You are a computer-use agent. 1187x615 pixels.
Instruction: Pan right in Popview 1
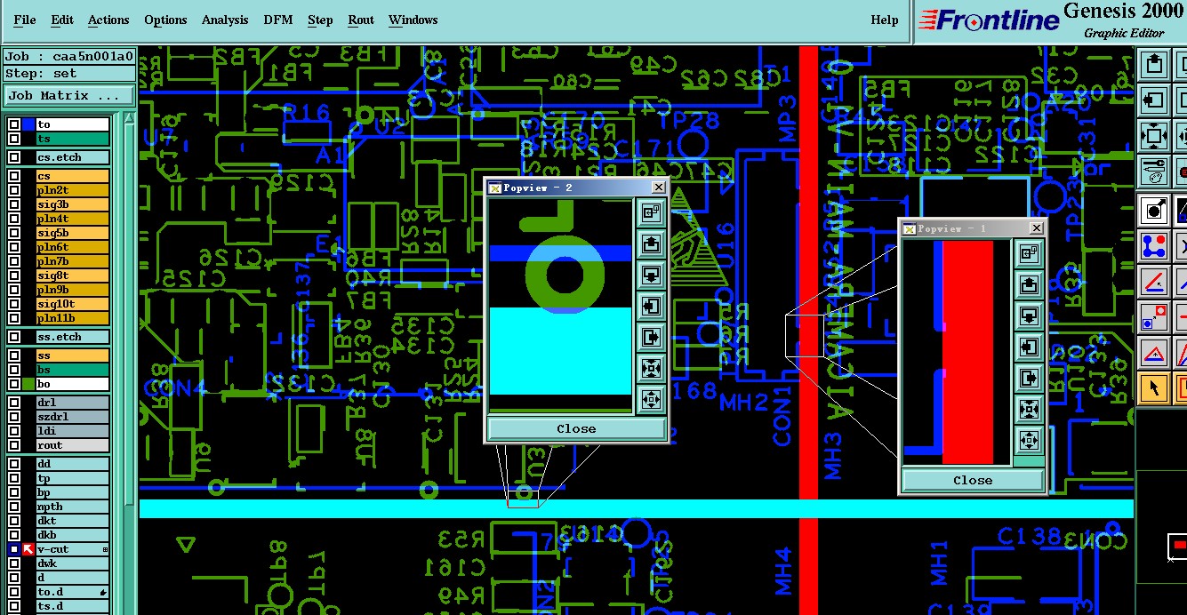pos(1030,378)
